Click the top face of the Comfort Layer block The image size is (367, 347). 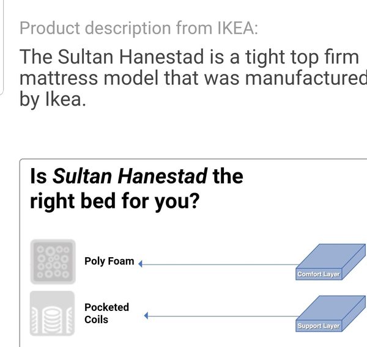[x=331, y=256]
